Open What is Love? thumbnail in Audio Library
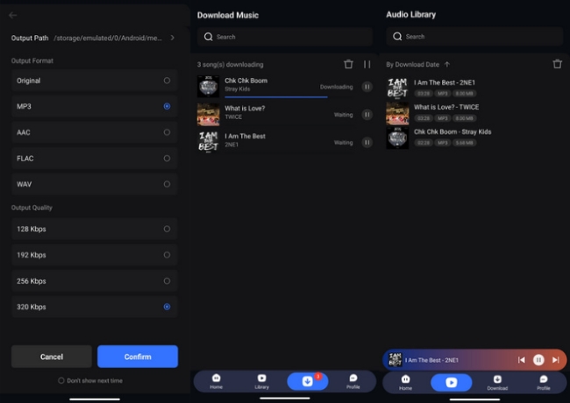570x403 pixels. click(397, 113)
